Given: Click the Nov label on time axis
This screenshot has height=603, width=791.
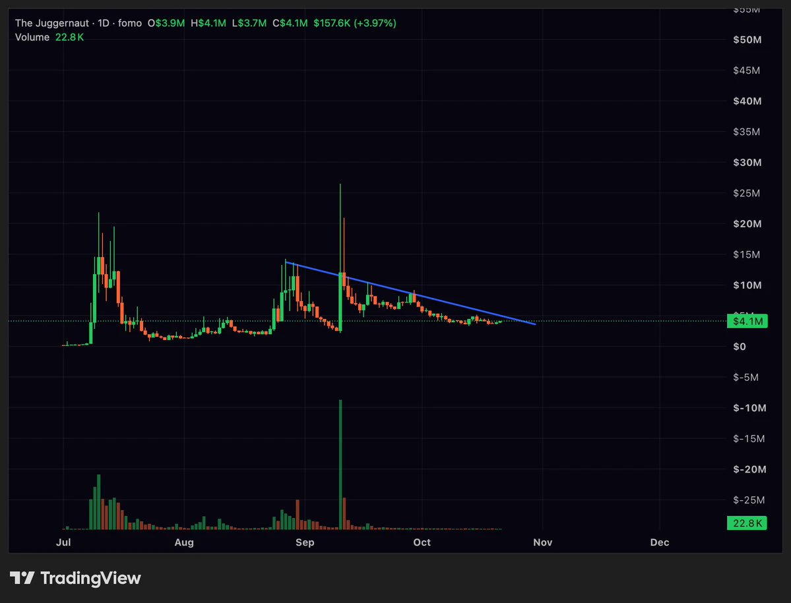Looking at the screenshot, I should [x=543, y=542].
